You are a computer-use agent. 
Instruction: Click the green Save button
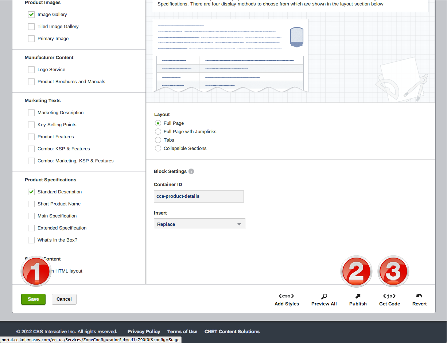point(33,299)
